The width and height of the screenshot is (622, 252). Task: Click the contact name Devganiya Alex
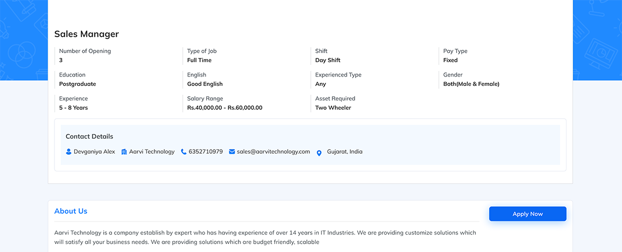point(94,152)
